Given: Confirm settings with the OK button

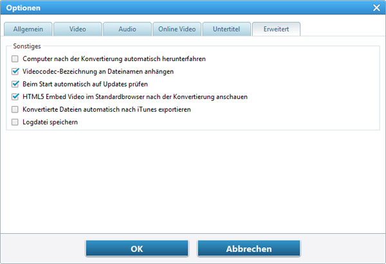Looking at the screenshot, I should pyautogui.click(x=137, y=249).
